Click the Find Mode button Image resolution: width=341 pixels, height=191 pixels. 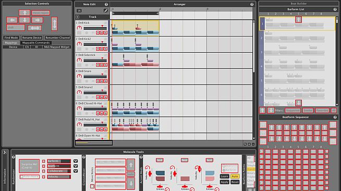click(11, 38)
